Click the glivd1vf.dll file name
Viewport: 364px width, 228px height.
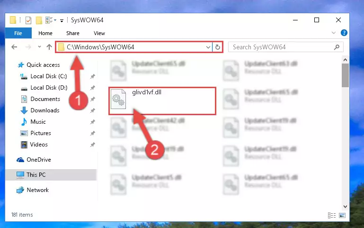[147, 92]
